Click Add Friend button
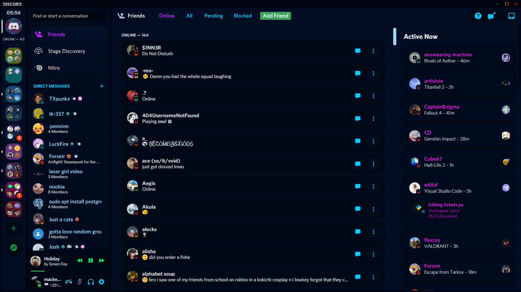This screenshot has width=521, height=292. [x=276, y=16]
